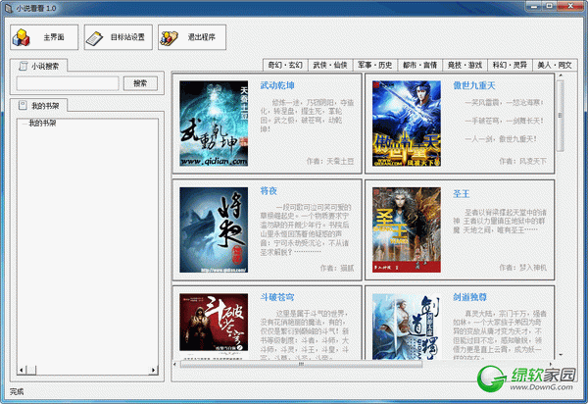Click author text 作者: 风凌天下
This screenshot has height=404, width=588.
(x=522, y=161)
